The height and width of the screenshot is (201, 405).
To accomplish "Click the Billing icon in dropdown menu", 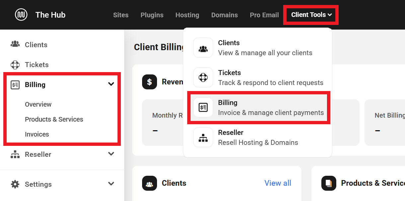I will coord(203,107).
